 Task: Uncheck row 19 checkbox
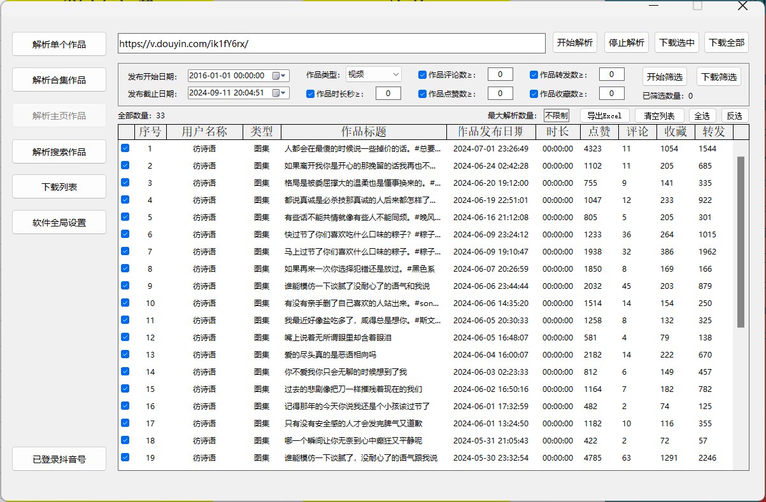click(x=125, y=457)
